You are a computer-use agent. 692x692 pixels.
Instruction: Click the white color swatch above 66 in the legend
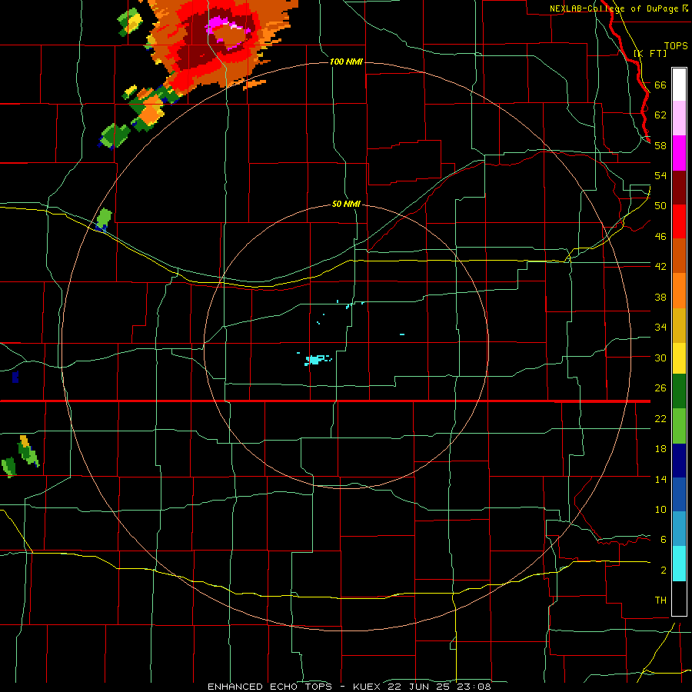pos(679,85)
